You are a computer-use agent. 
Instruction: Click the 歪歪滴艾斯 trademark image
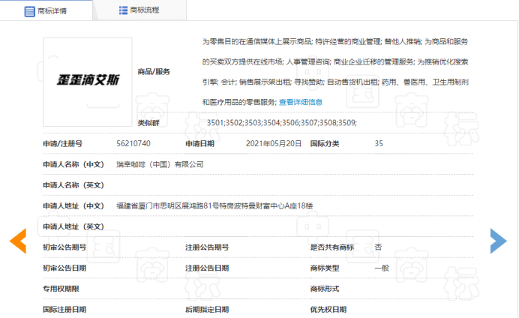[x=88, y=82]
